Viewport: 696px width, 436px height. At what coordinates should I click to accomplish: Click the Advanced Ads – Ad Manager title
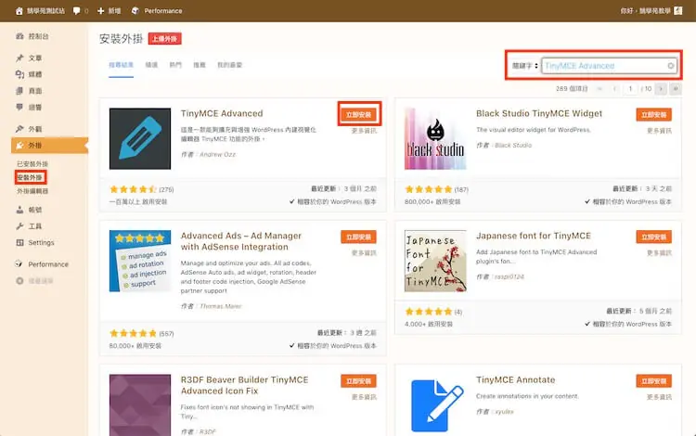[x=241, y=241]
